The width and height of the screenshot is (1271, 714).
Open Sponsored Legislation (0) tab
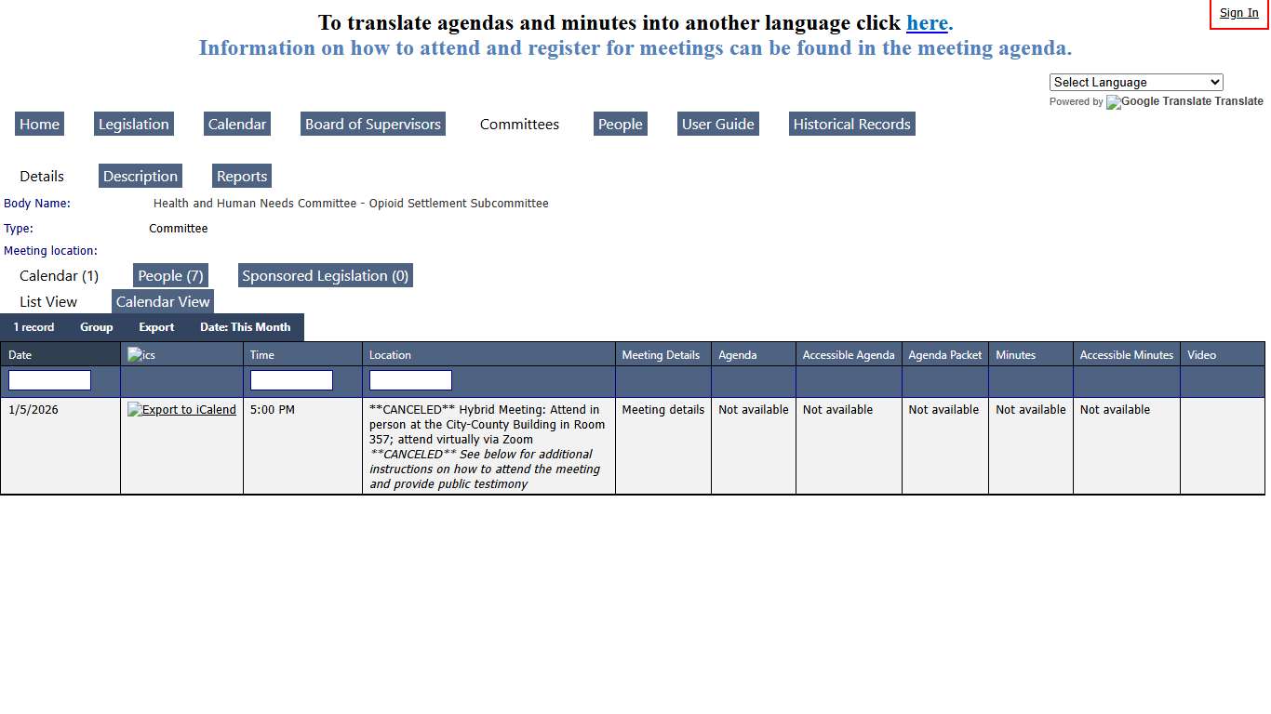pyautogui.click(x=325, y=276)
